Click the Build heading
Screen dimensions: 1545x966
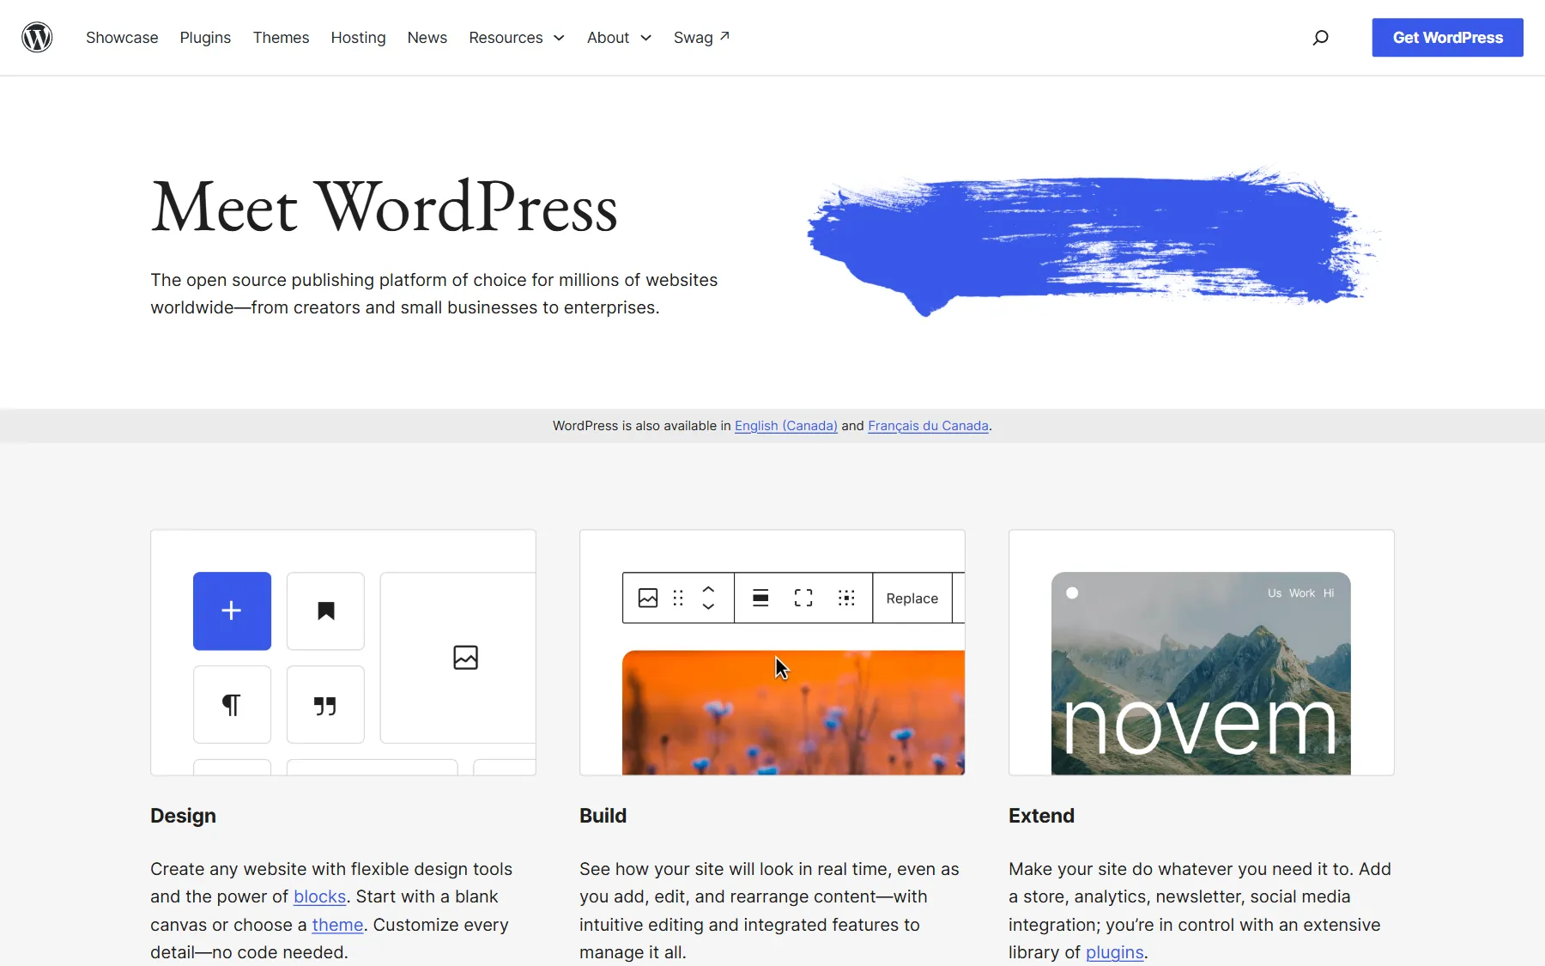tap(603, 816)
